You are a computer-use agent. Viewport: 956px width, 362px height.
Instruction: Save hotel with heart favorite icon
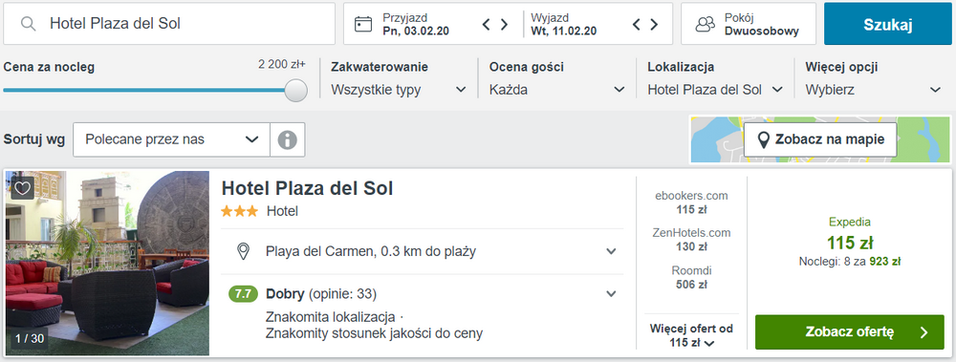23,188
